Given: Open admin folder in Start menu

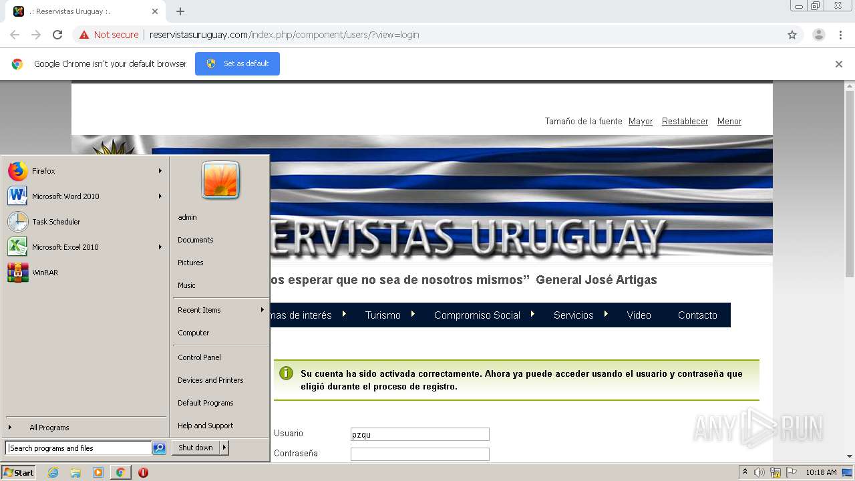Looking at the screenshot, I should pyautogui.click(x=187, y=217).
